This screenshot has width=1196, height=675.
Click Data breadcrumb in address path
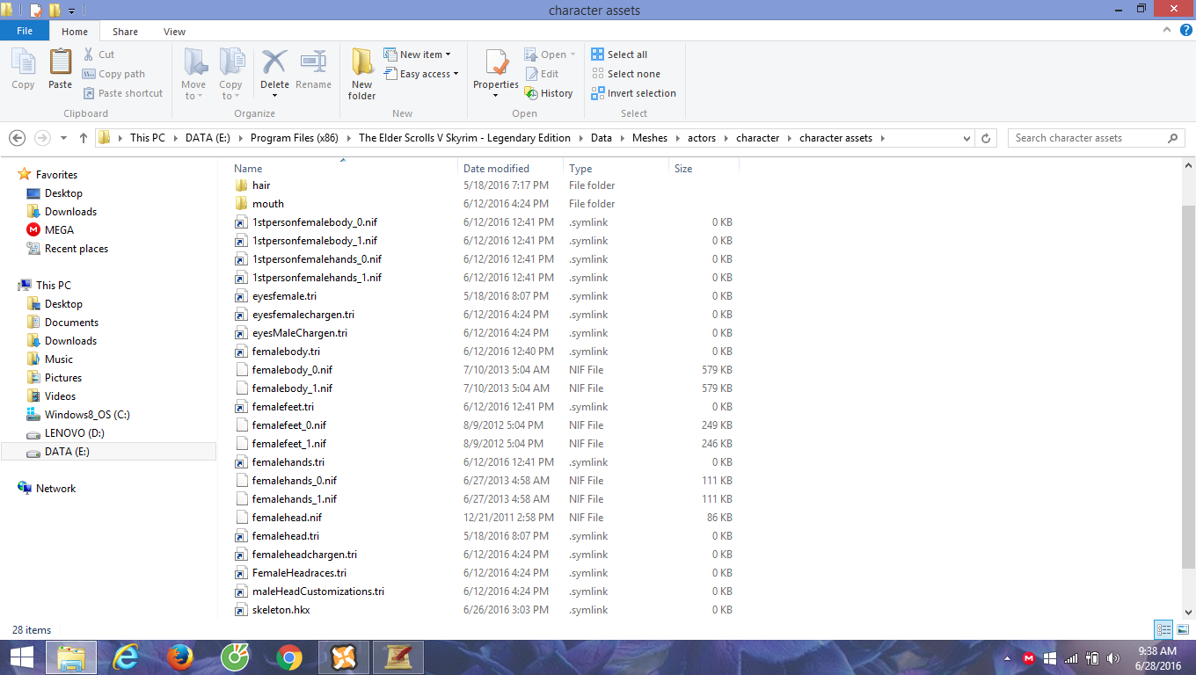click(602, 138)
